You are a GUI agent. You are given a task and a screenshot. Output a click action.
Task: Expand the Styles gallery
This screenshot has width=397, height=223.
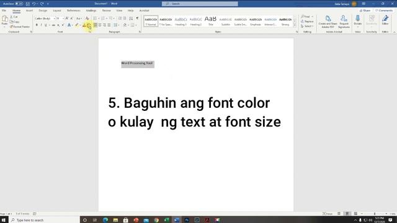click(295, 25)
